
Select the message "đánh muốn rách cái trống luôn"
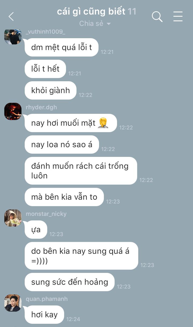pos(81,171)
